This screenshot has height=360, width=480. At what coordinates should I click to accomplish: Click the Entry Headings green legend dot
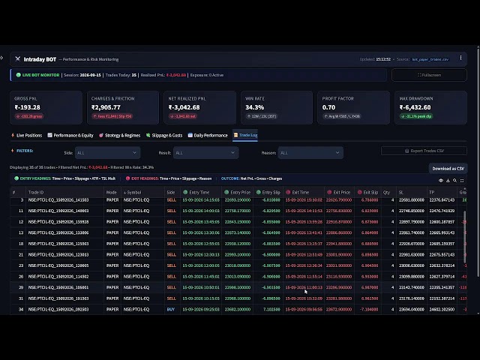16,178
